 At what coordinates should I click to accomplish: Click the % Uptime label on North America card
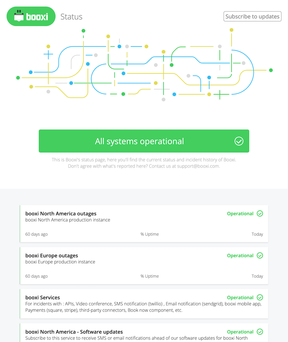tap(150, 234)
